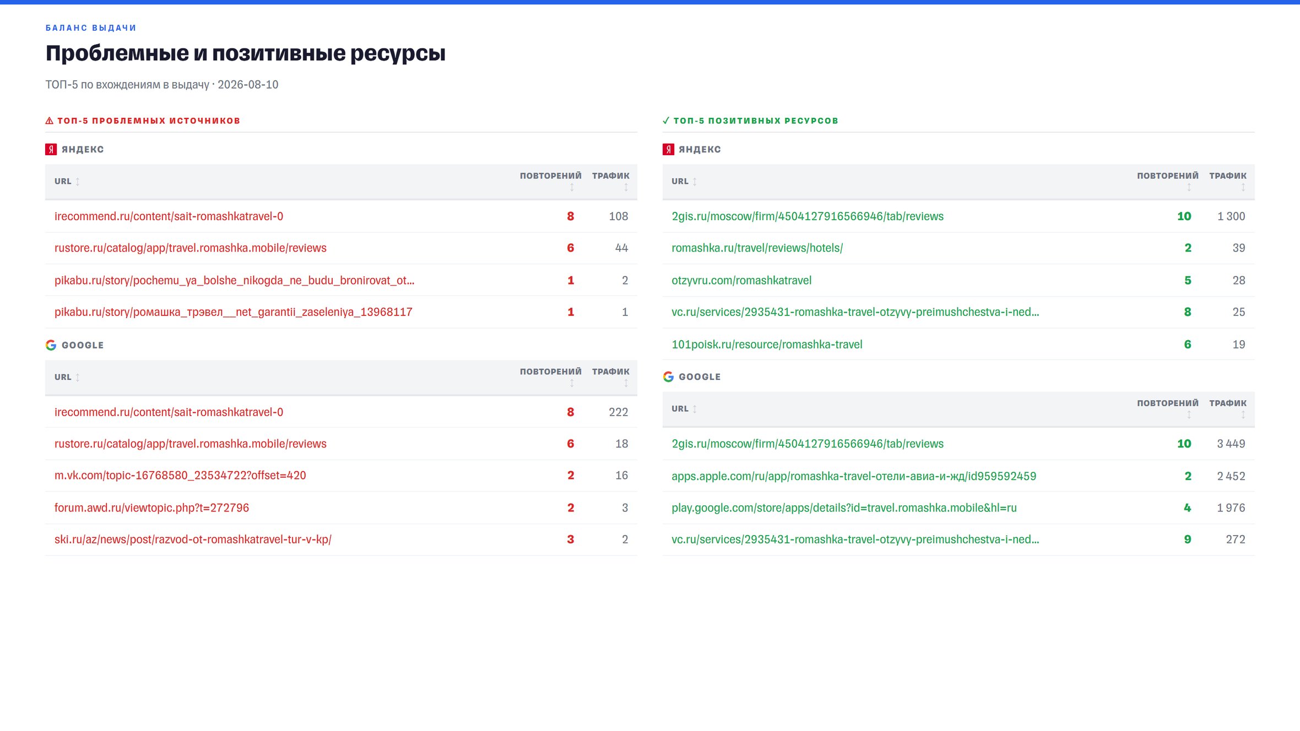Click the red warning triangle icon
Viewport: 1300px width, 731px height.
pyautogui.click(x=50, y=121)
